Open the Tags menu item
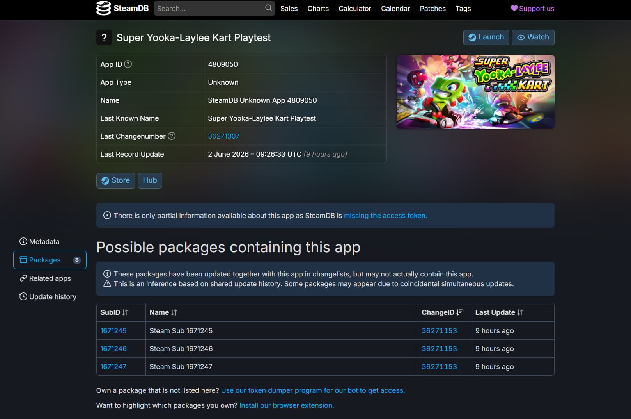Screen dimensions: 631x419 pyautogui.click(x=463, y=9)
